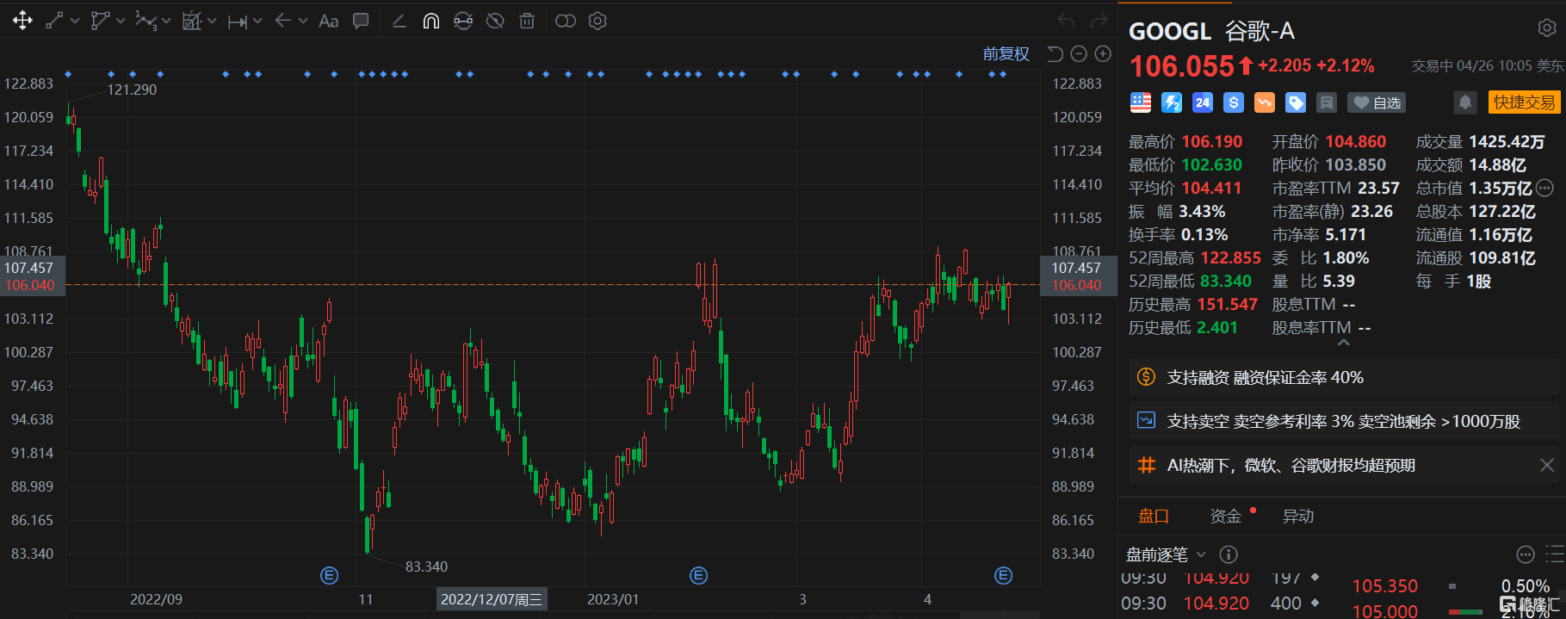Click the 历史最高 value 151.547
Screen dimensions: 1566x619
click(x=1227, y=304)
